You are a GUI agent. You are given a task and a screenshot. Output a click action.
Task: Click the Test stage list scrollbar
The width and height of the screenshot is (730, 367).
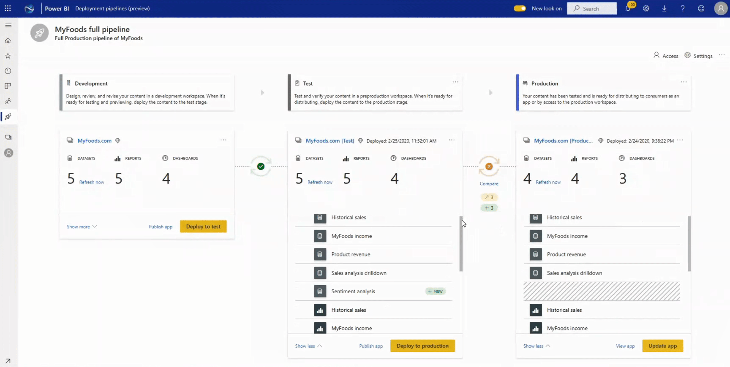click(461, 244)
